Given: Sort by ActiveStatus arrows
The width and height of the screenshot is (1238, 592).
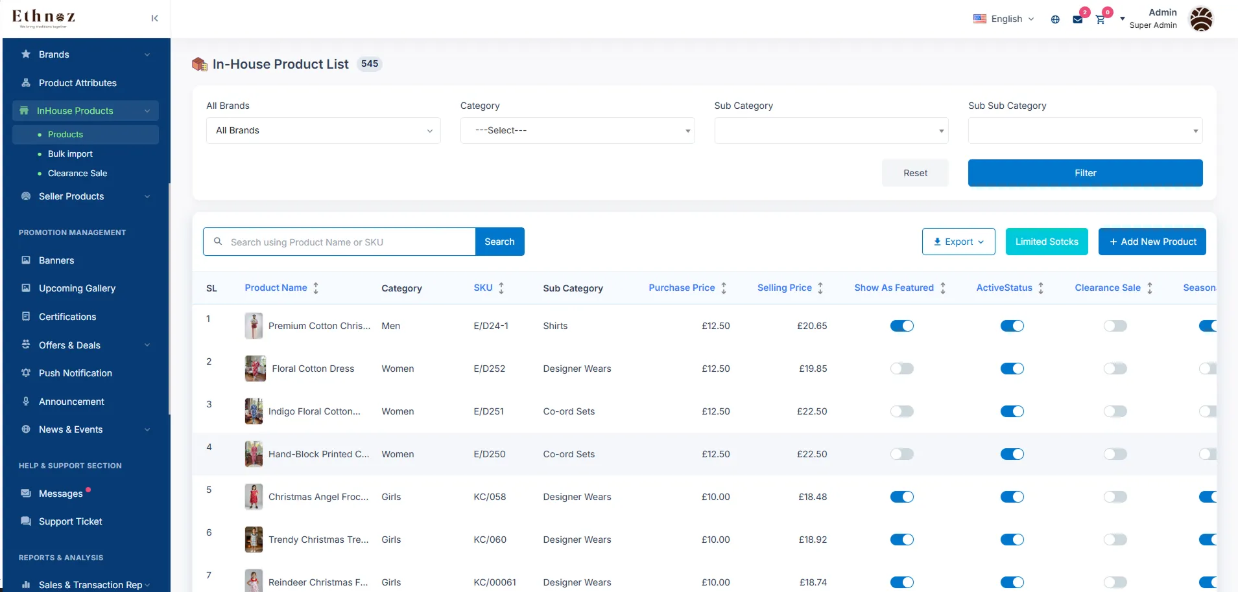Looking at the screenshot, I should 1041,288.
